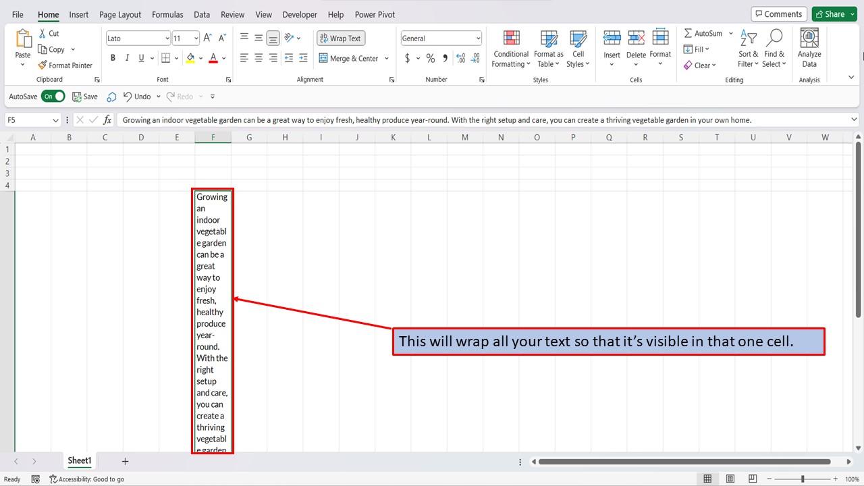The width and height of the screenshot is (864, 486).
Task: Open the Comments panel
Action: click(x=778, y=13)
